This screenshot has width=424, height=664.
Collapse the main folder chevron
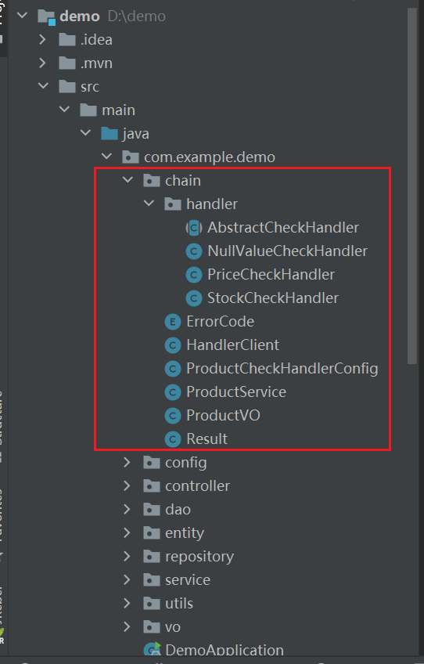[x=64, y=110]
